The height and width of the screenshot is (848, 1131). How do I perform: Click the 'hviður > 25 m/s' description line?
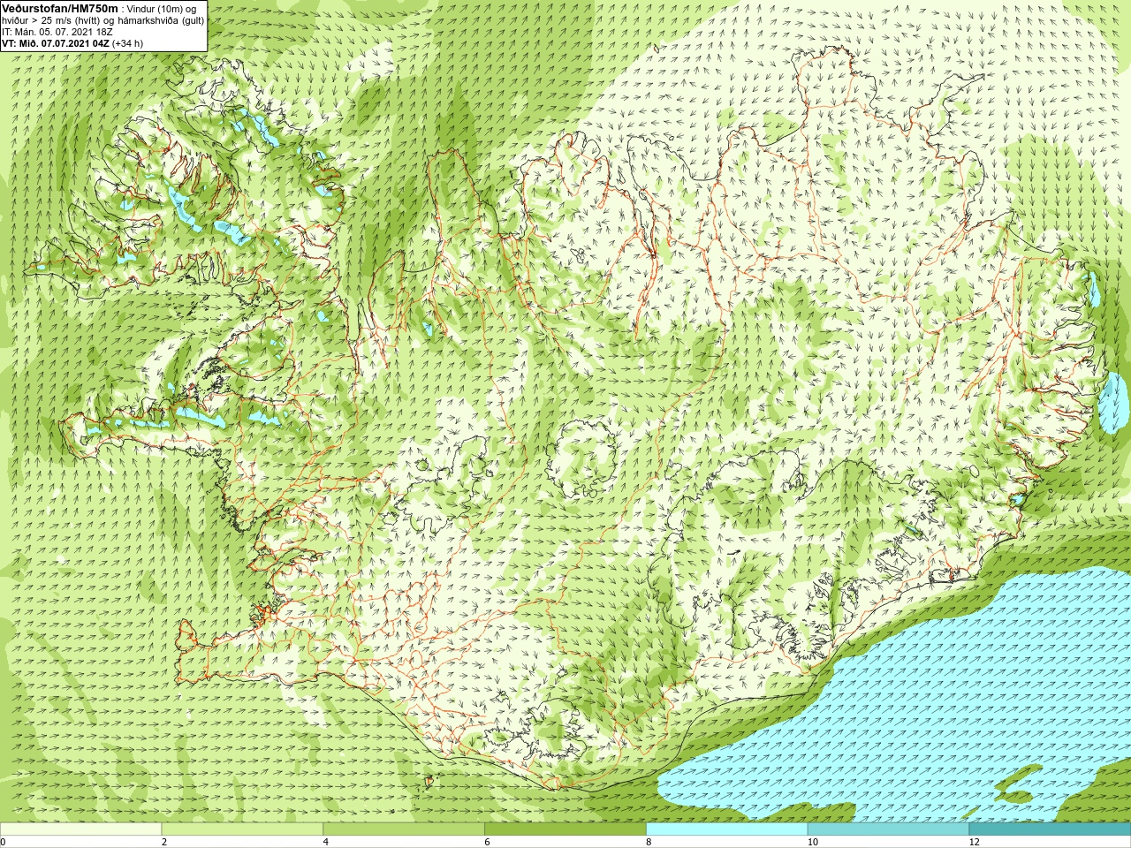tap(102, 20)
